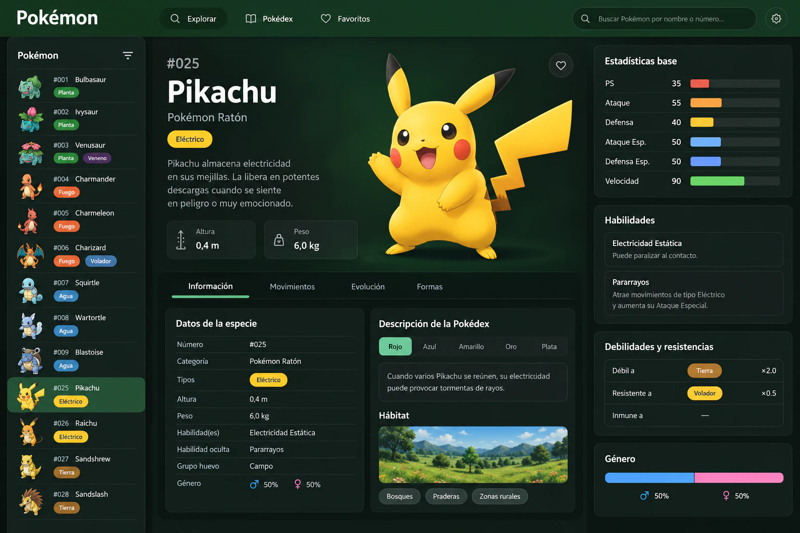
Task: Select the Rojo Pokédex version
Action: click(395, 347)
